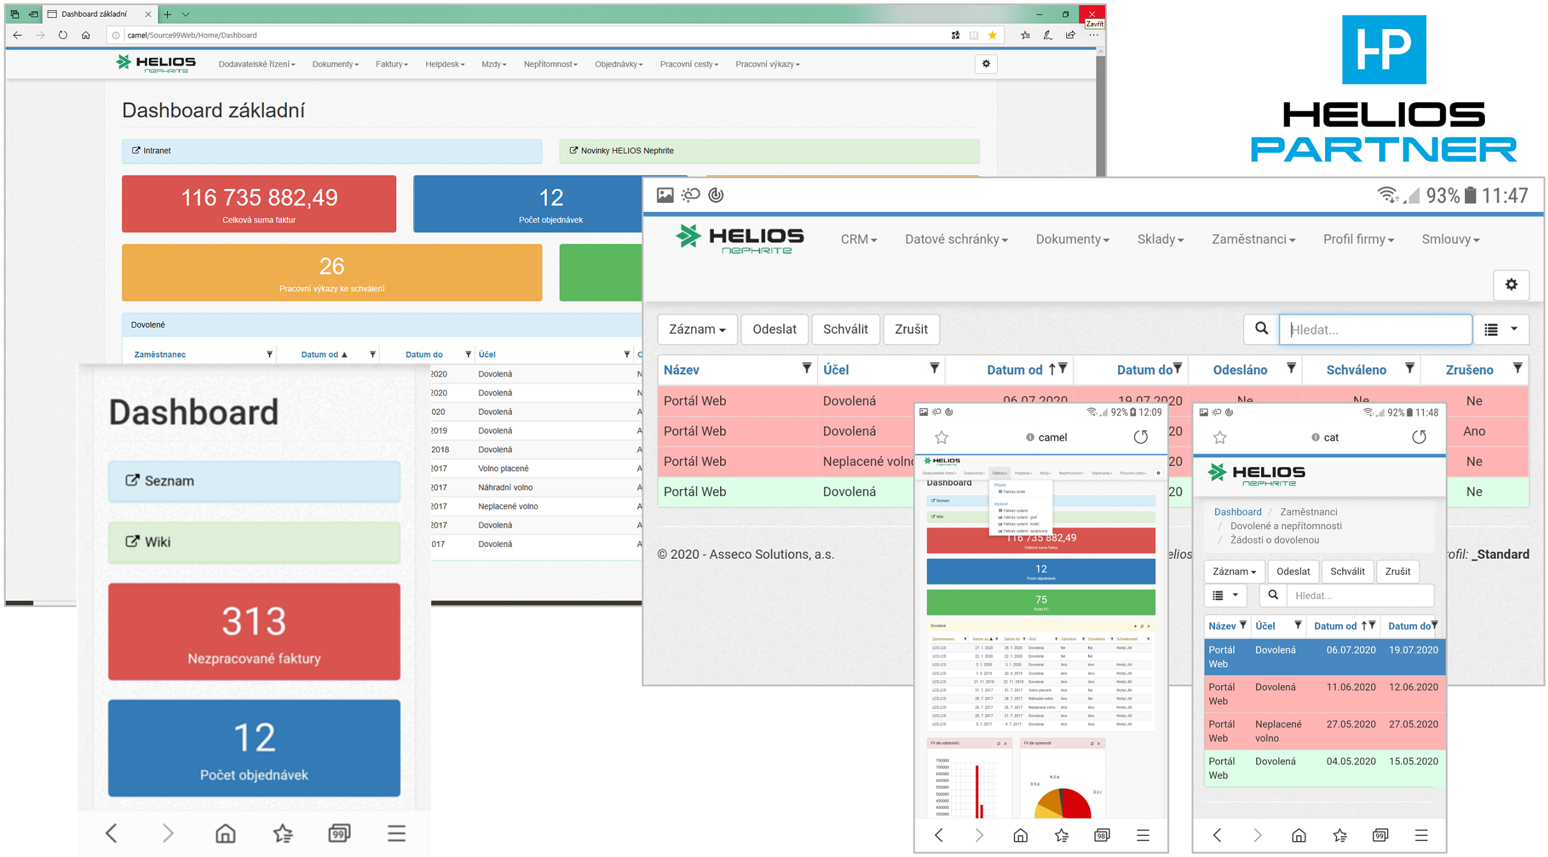Expand Záznam dropdown in cat phone window
Image resolution: width=1548 pixels, height=857 pixels.
pyautogui.click(x=1234, y=572)
